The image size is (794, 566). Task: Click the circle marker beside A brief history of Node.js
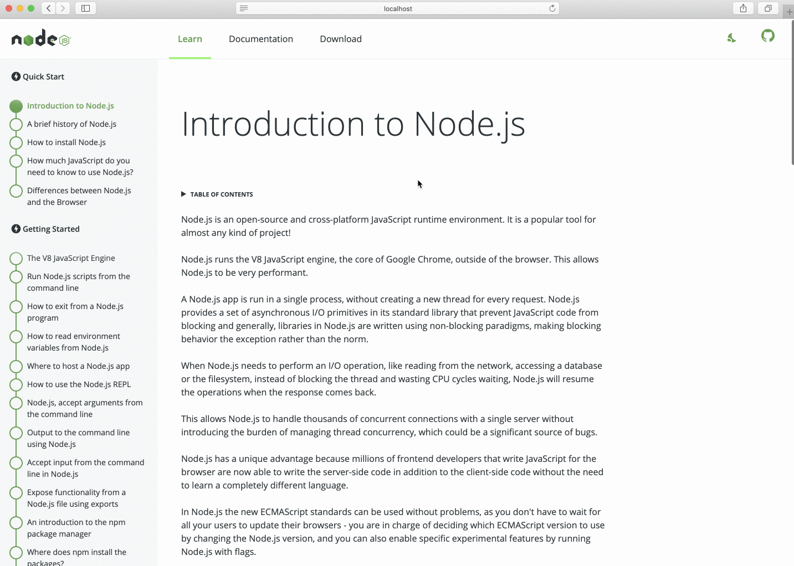pyautogui.click(x=16, y=124)
